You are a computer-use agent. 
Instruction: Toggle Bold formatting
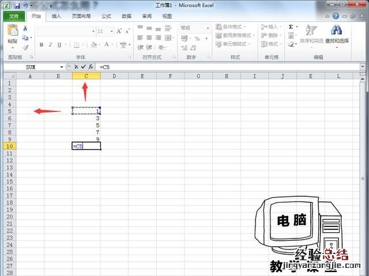tap(42, 44)
